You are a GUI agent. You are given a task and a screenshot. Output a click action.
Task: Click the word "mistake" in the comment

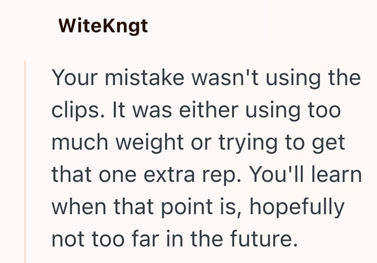pyautogui.click(x=141, y=77)
